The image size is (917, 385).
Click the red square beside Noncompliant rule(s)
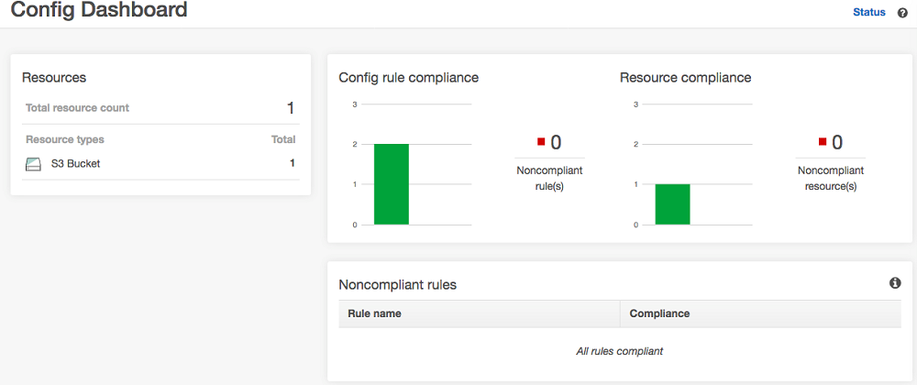tap(541, 141)
